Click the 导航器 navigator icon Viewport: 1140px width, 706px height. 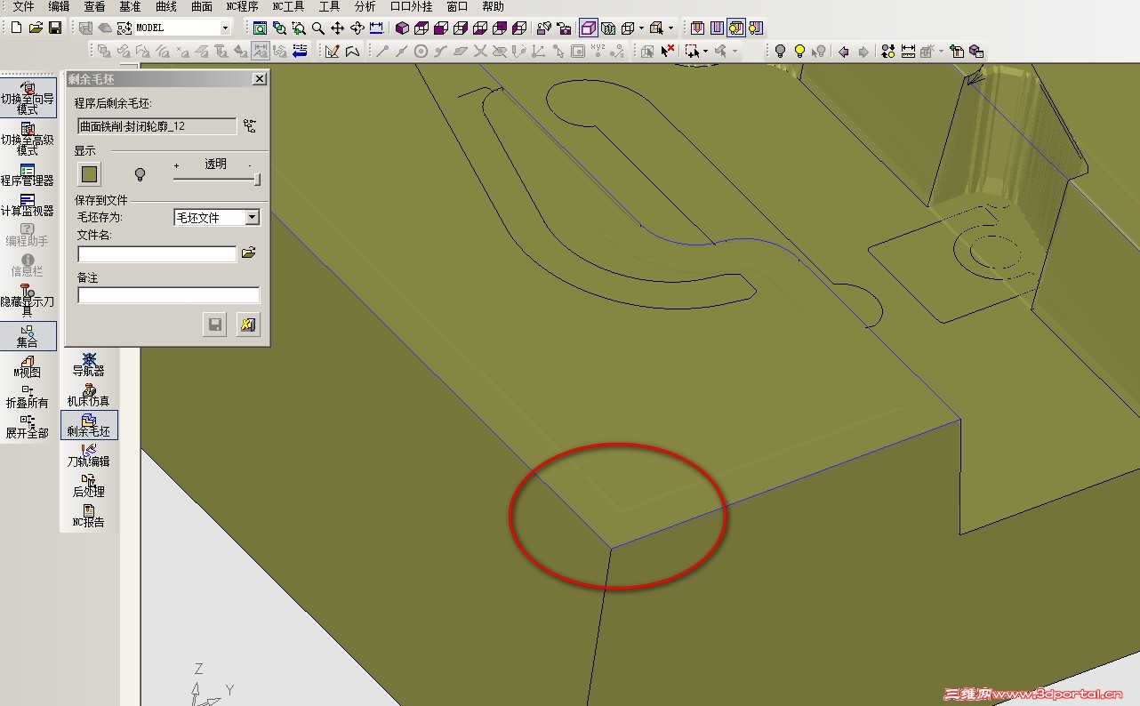click(89, 365)
